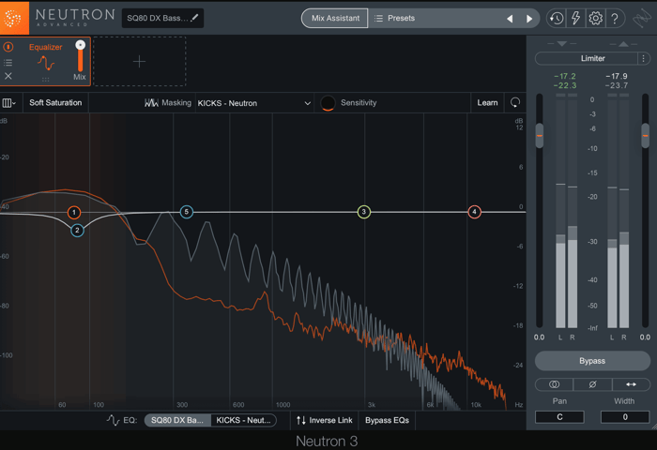Viewport: 657px width, 450px height.
Task: Click the iZotope Neutron logo icon
Action: coord(14,18)
